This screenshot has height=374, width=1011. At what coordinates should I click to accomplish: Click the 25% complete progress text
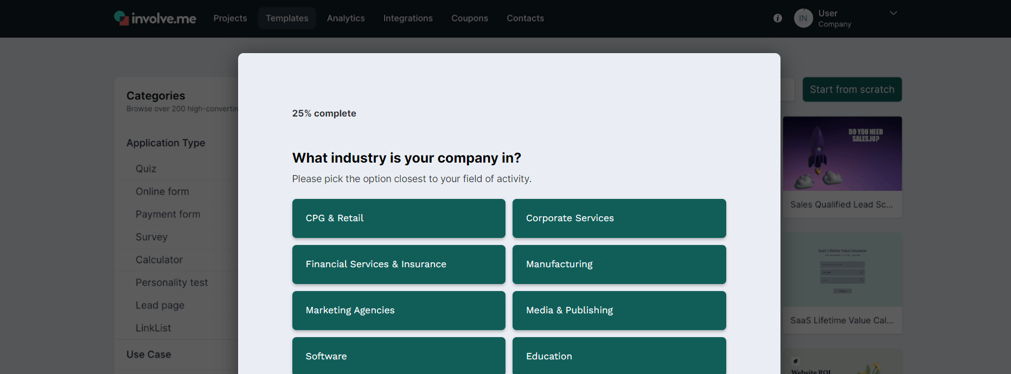(x=324, y=113)
